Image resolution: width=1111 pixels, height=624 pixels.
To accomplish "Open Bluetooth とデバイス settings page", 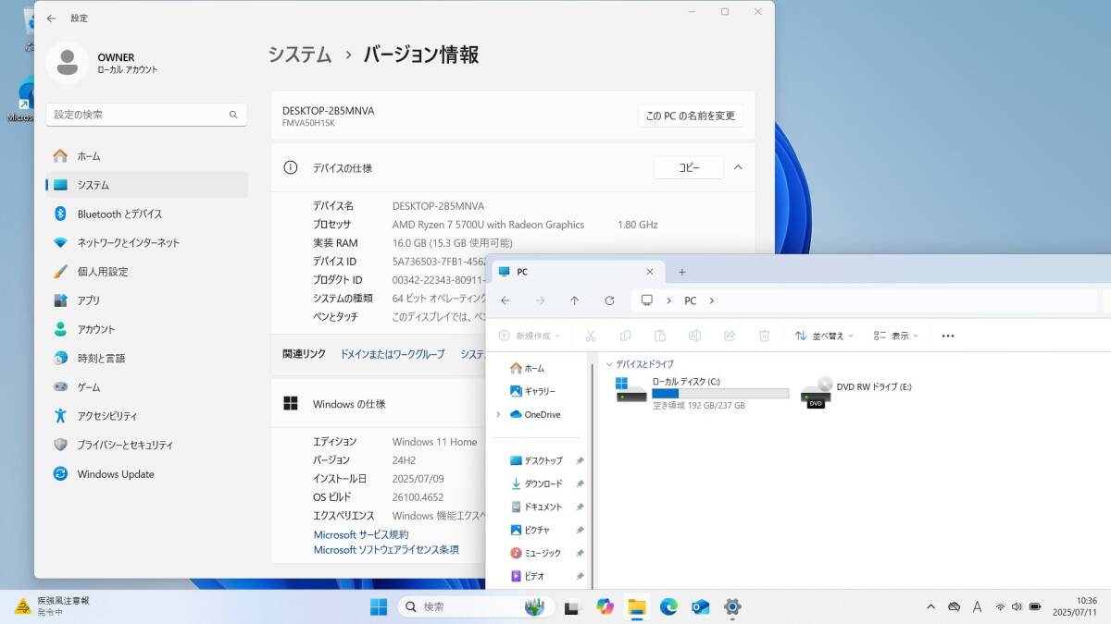I will coord(119,214).
